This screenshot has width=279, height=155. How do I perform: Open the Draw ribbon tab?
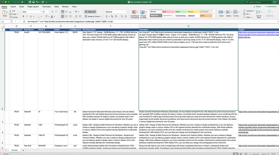tap(22, 7)
